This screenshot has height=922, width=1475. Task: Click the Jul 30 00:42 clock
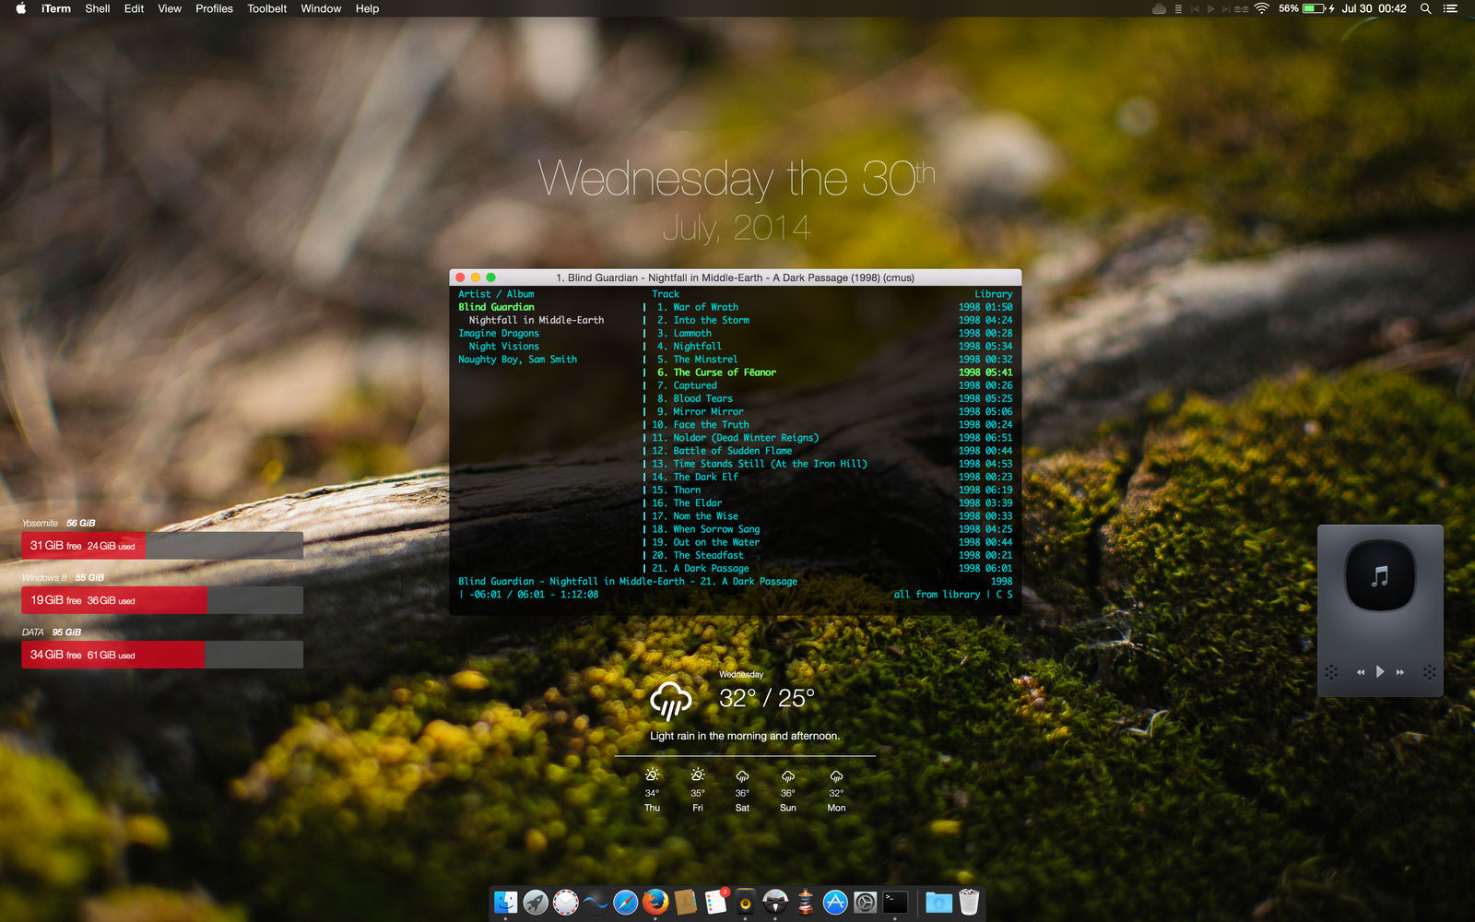pyautogui.click(x=1374, y=8)
